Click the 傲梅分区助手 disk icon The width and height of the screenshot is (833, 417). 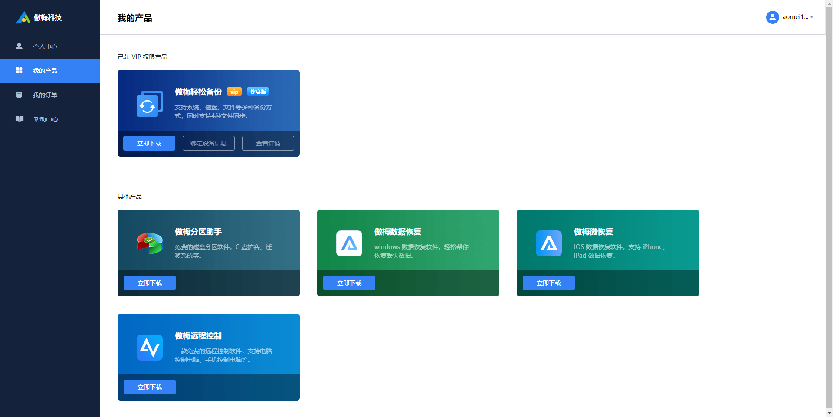click(x=150, y=243)
